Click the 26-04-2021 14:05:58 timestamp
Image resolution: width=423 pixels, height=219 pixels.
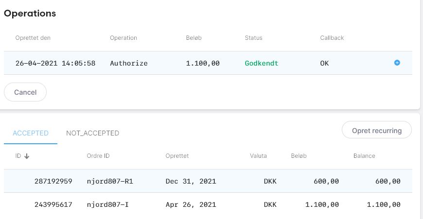tap(55, 63)
